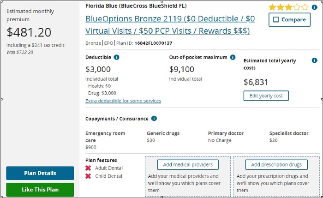Click the Deductible info icon

[x=116, y=58]
